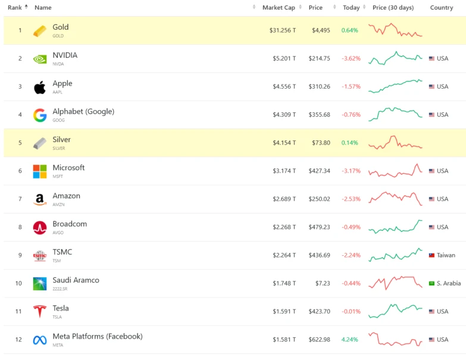Viewport: 466px width, 357px height.
Task: Click the Saudi Aramco logo
Action: (39, 284)
